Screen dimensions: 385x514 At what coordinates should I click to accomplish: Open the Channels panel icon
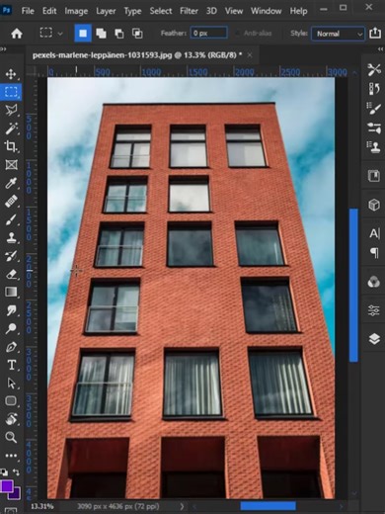tap(374, 282)
